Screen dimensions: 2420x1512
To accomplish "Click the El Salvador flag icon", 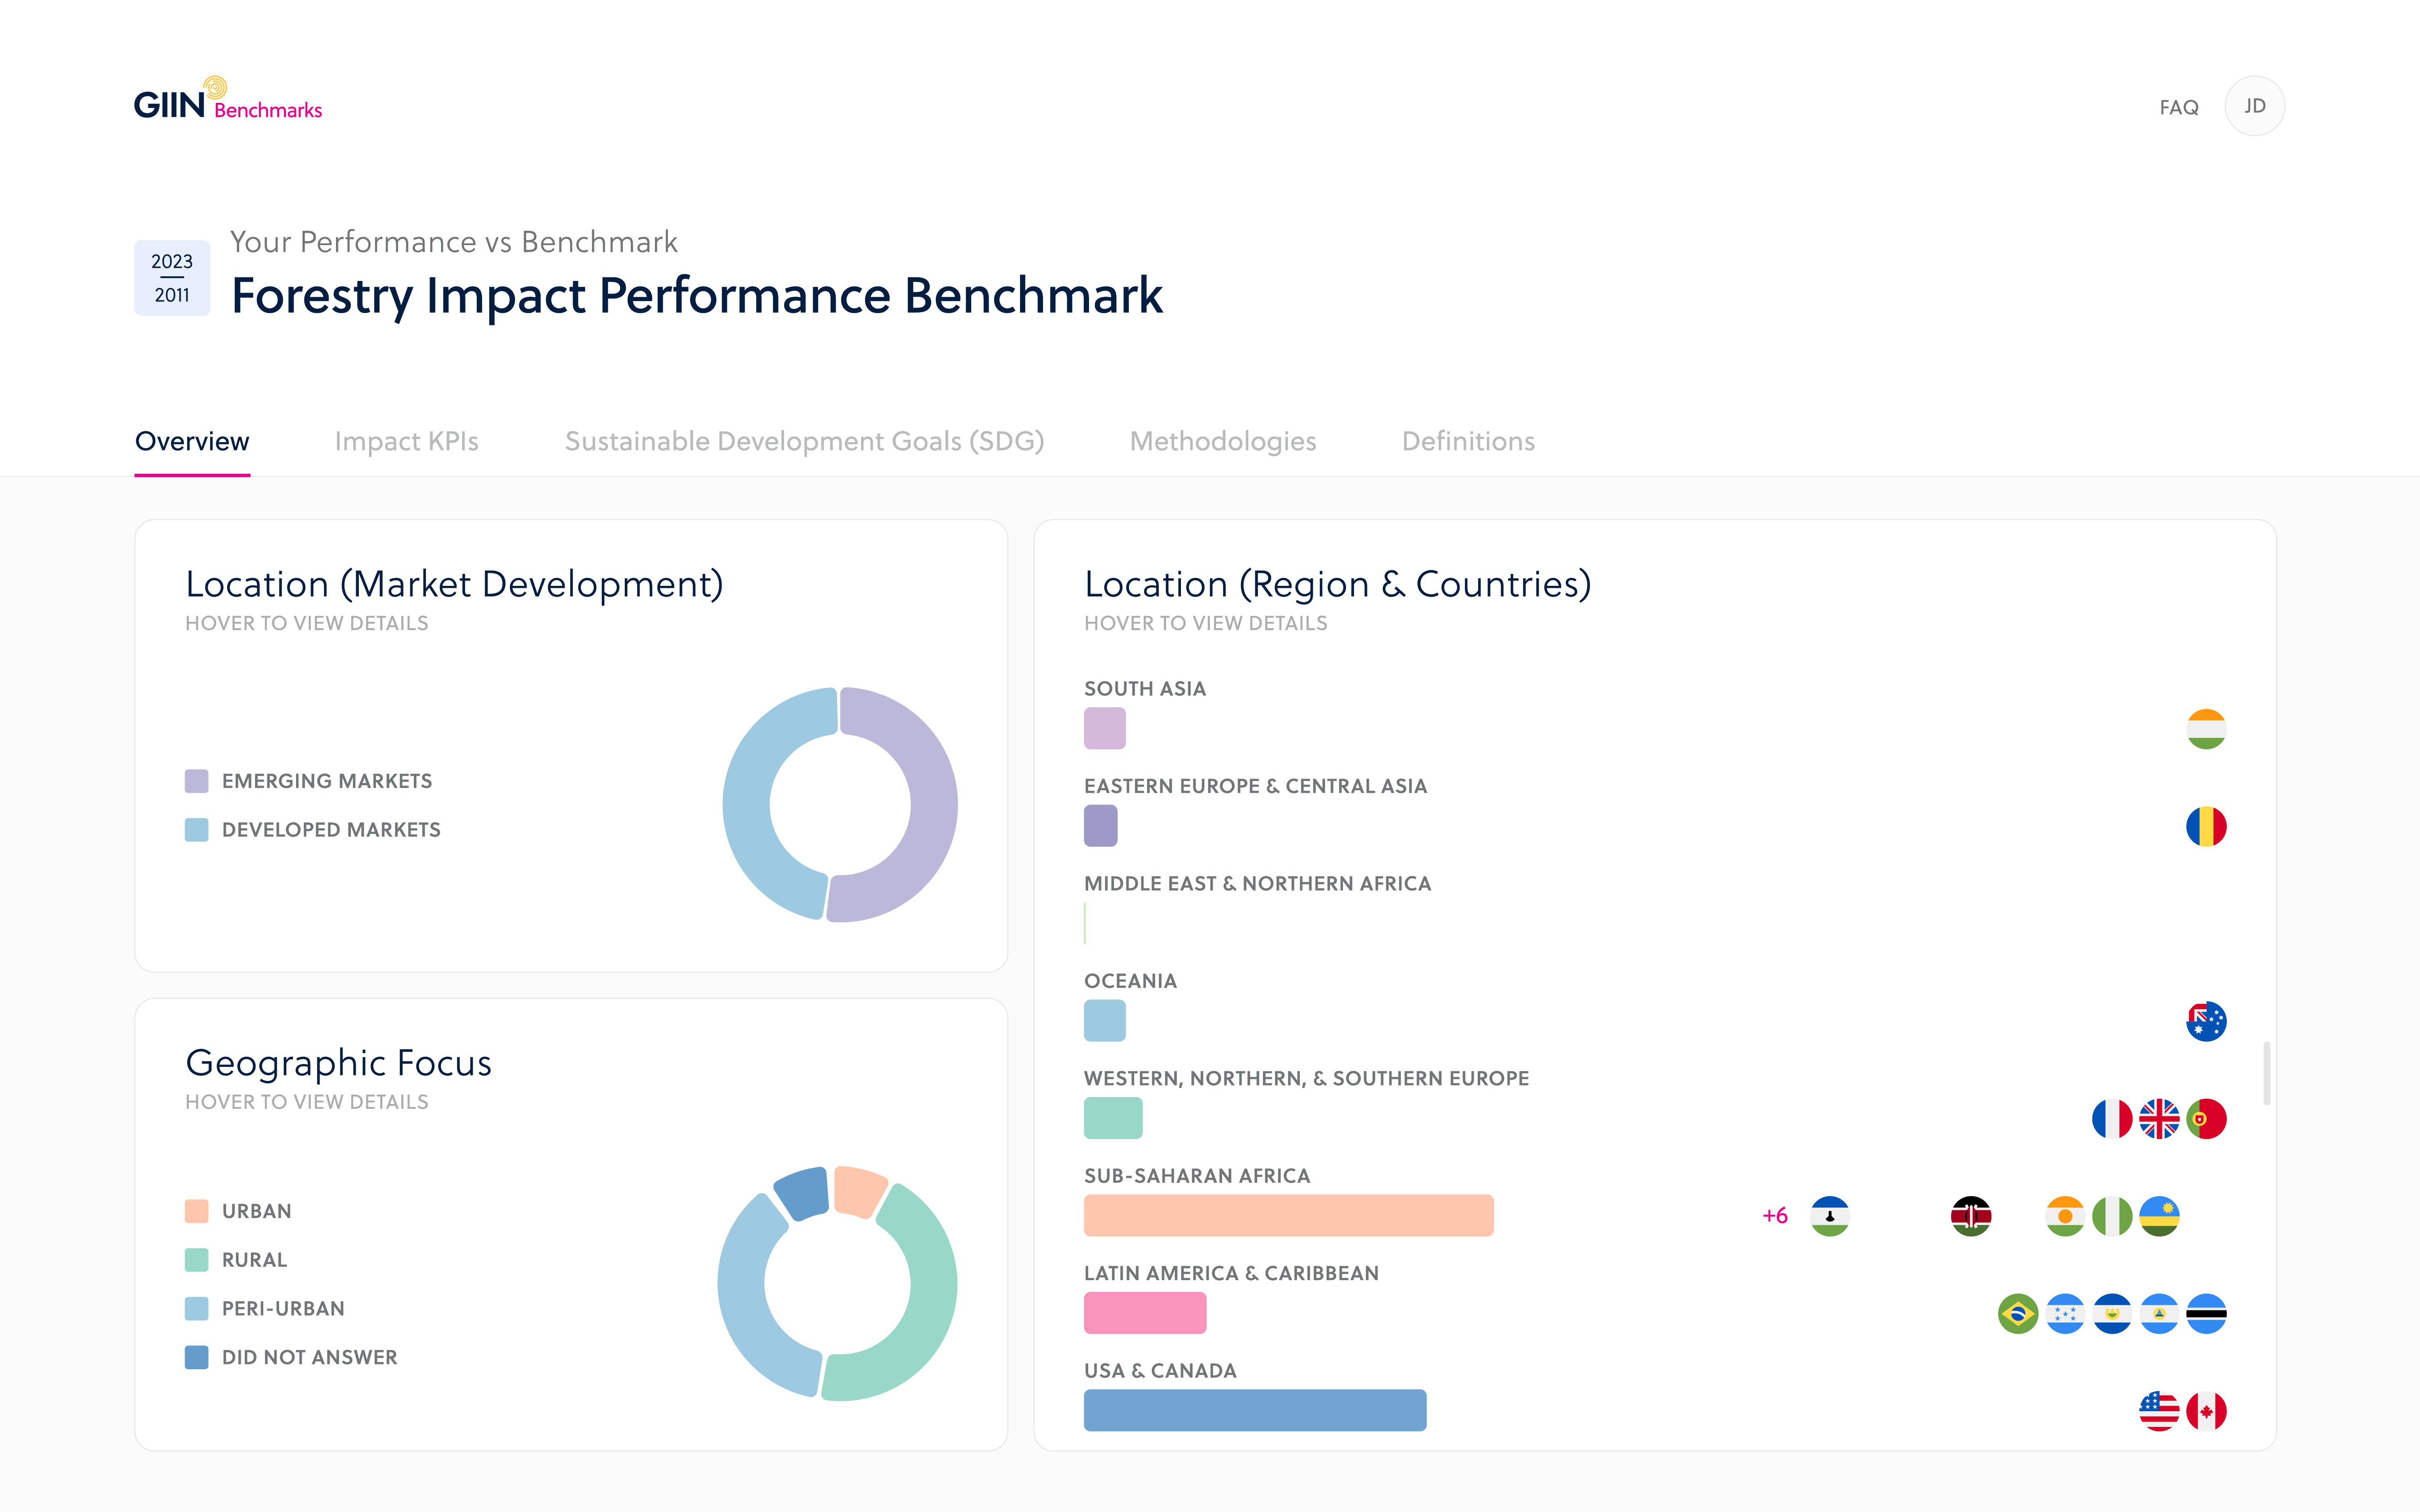I will click(x=2112, y=1314).
